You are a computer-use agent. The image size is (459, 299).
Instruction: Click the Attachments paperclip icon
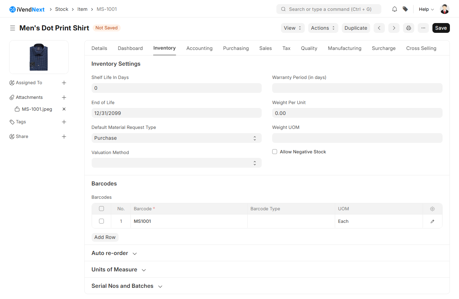(12, 97)
